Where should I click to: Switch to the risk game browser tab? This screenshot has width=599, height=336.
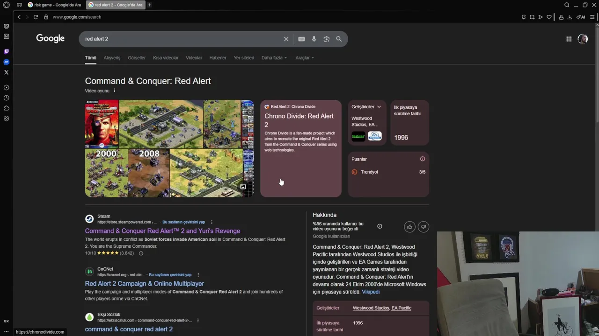click(x=54, y=5)
